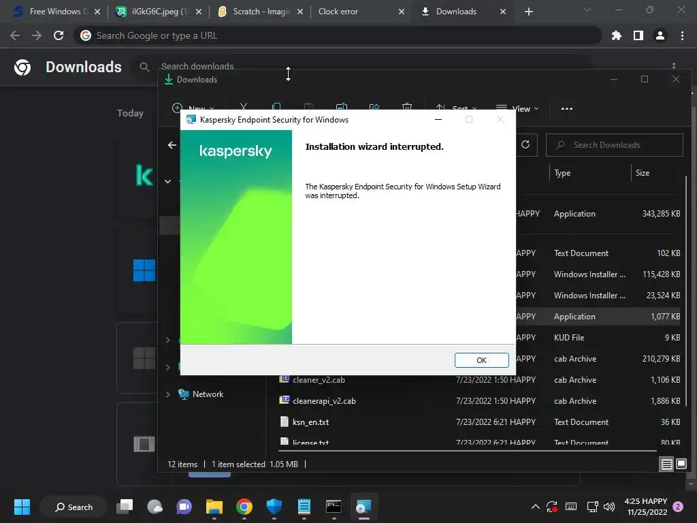Expand the Network tree node
The width and height of the screenshot is (697, 523).
coord(167,394)
